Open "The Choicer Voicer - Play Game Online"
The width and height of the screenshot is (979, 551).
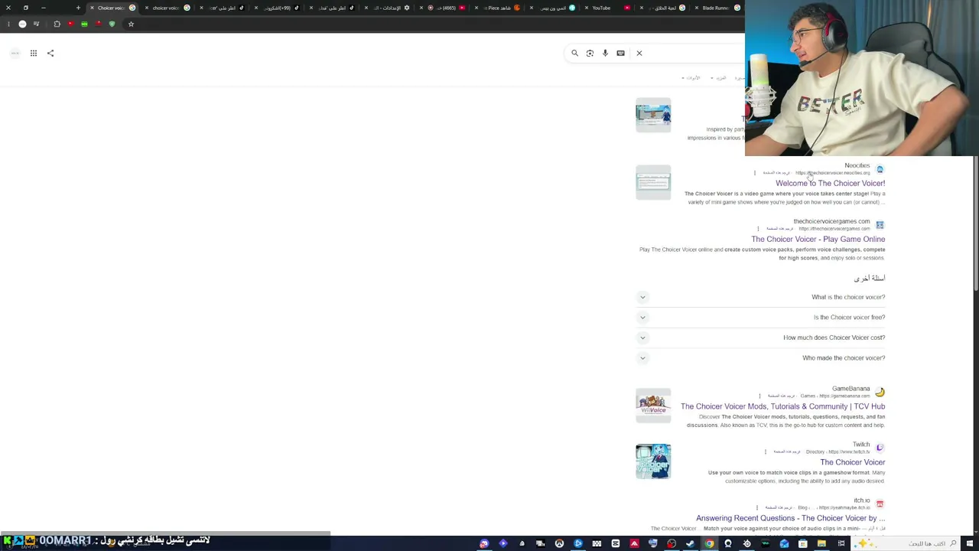tap(818, 240)
